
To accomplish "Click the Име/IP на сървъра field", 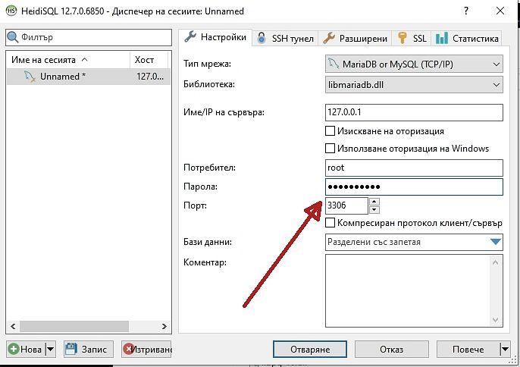I will 414,112.
